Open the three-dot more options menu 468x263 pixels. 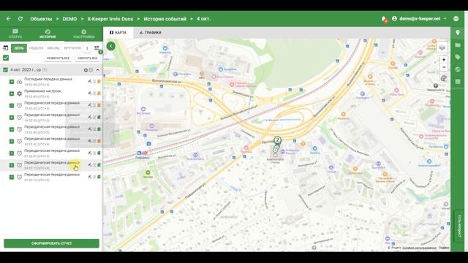point(87,48)
